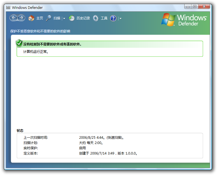The width and height of the screenshot is (217, 175).
Task: Click the Tools gear icon
Action: (x=95, y=18)
